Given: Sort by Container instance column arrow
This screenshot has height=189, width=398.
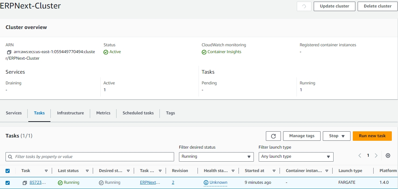Looking at the screenshot, I should (326, 171).
